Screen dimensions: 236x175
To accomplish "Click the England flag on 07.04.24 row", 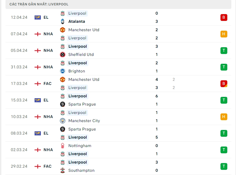I will tap(38, 34).
